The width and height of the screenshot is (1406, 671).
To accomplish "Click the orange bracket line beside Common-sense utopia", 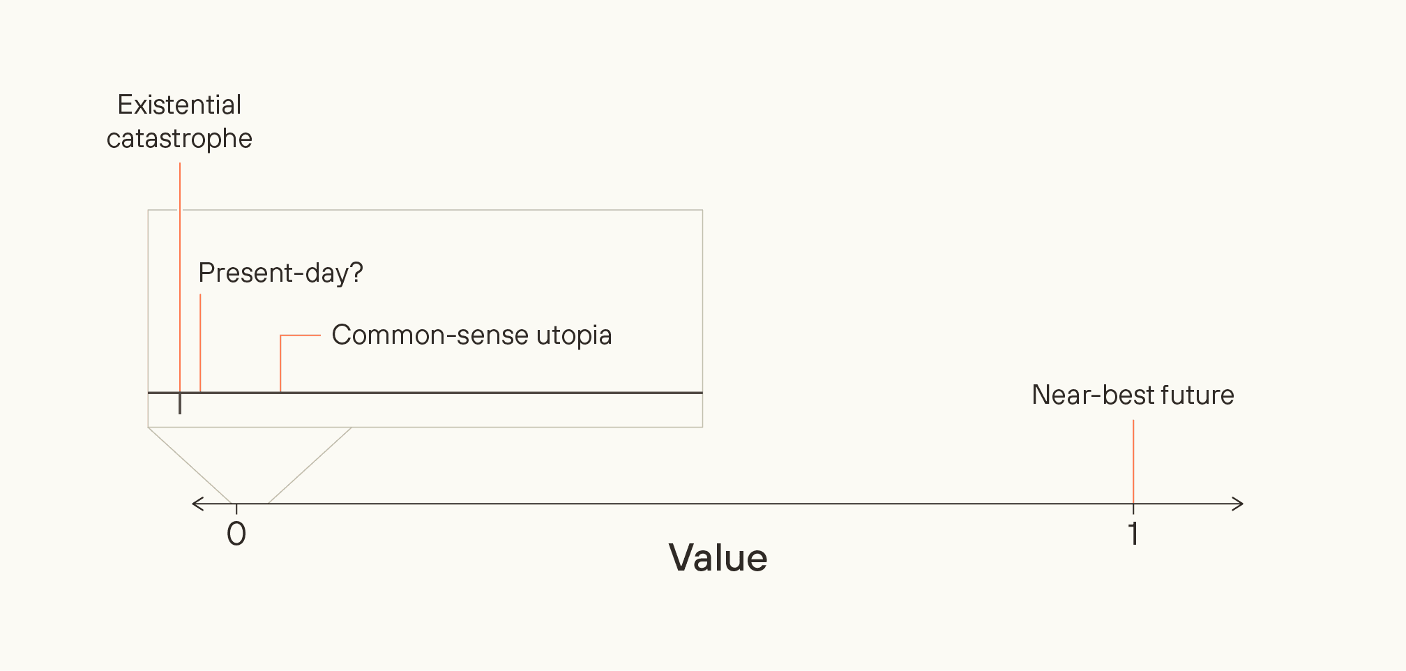I will (280, 363).
